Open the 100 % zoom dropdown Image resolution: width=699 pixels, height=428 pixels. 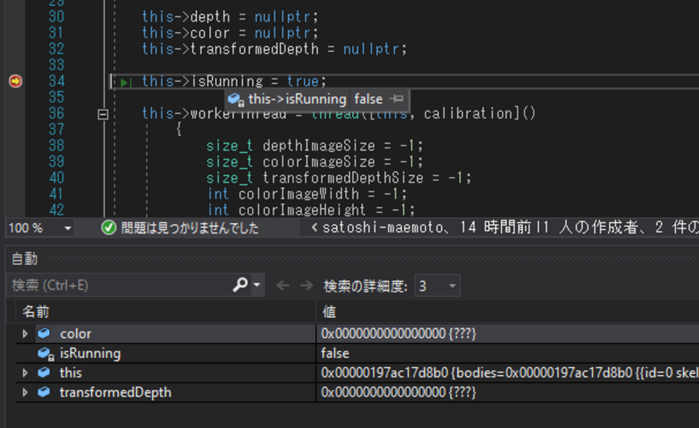68,228
